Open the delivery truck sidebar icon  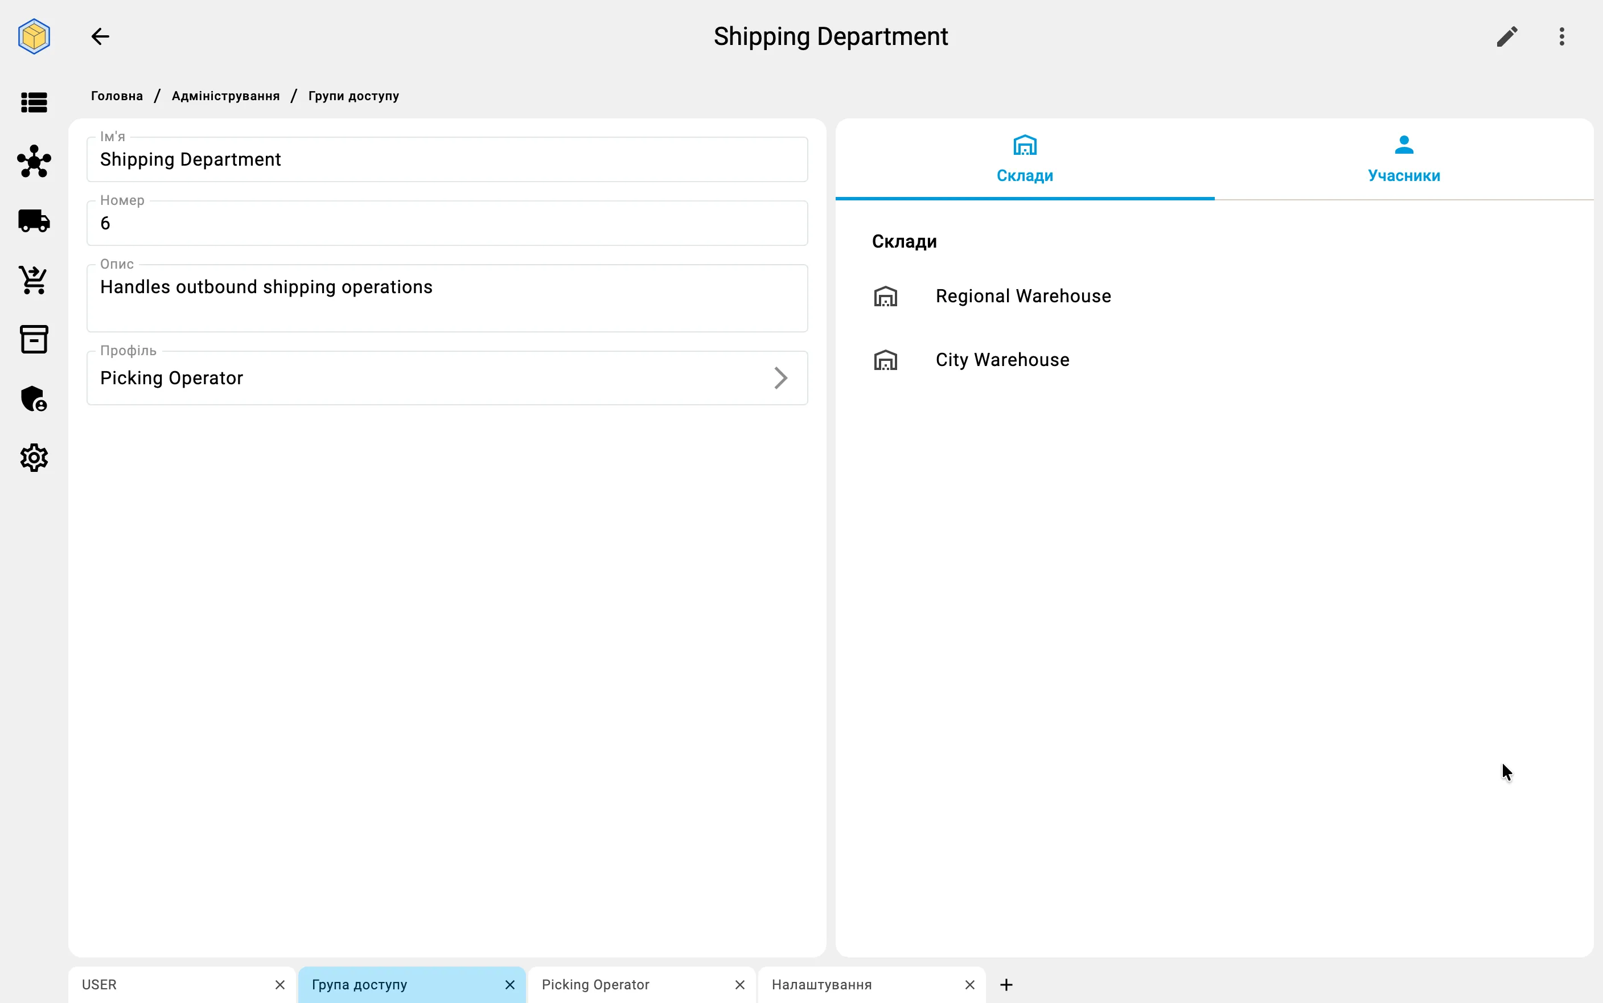(x=34, y=221)
